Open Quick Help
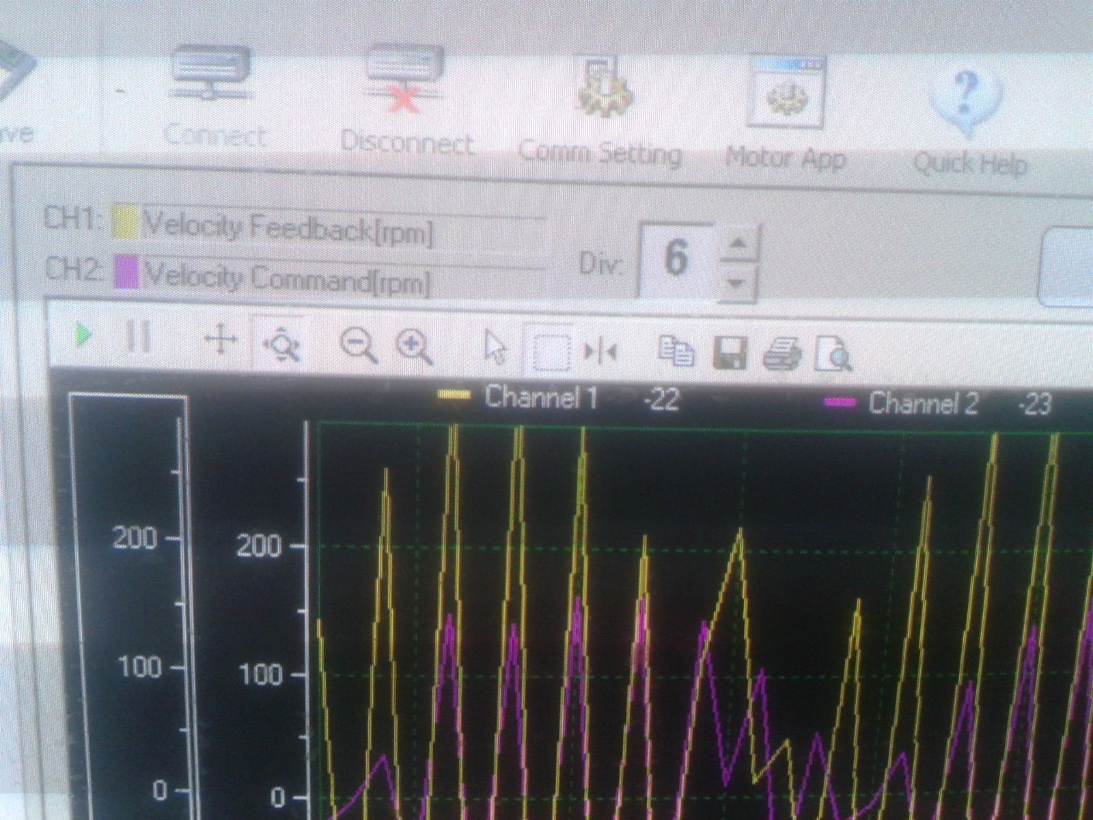The width and height of the screenshot is (1093, 820). (970, 120)
